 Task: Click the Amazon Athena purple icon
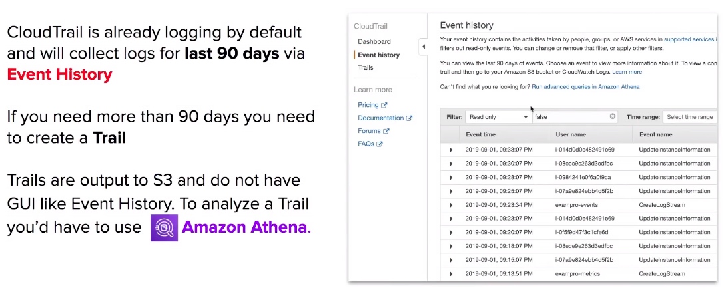click(164, 228)
